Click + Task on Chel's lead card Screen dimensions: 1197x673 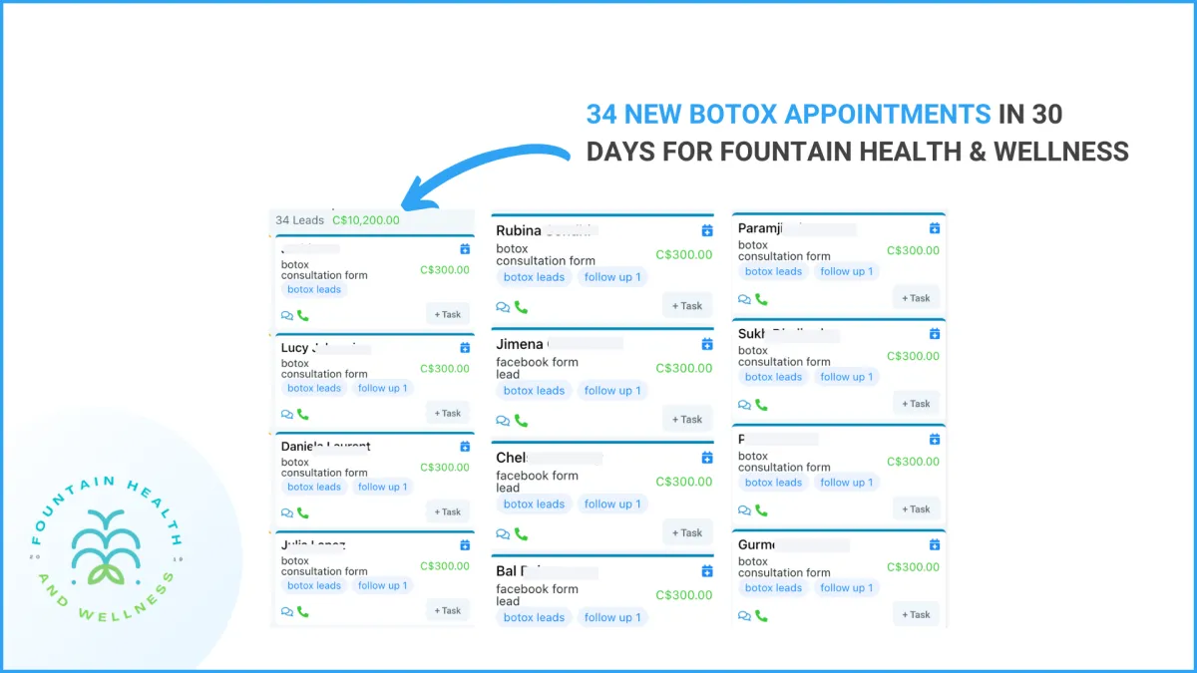tap(687, 532)
